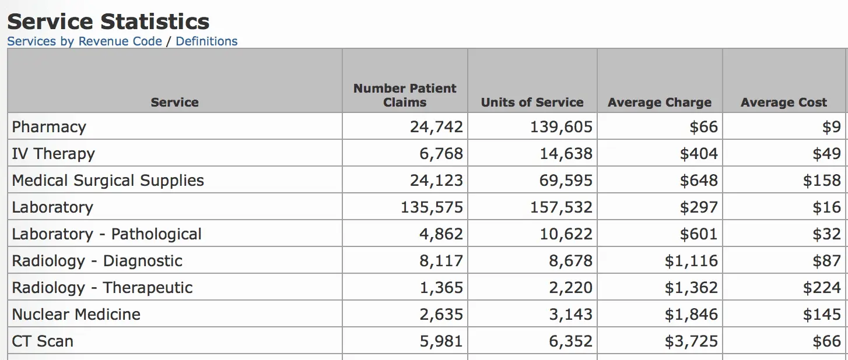Open the Definitions link

coord(206,41)
